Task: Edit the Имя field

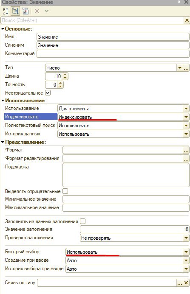Action: (x=113, y=37)
